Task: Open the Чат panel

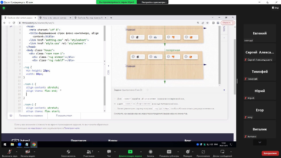Action: (x=109, y=153)
